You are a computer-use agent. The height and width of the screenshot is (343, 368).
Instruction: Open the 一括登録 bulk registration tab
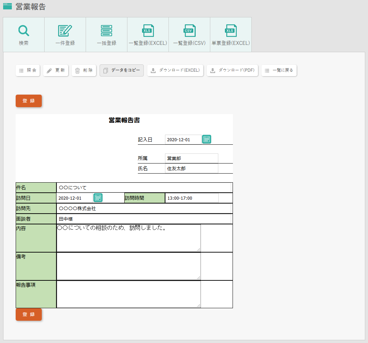coord(107,34)
